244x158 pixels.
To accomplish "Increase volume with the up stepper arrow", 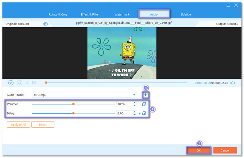I will pos(135,103).
